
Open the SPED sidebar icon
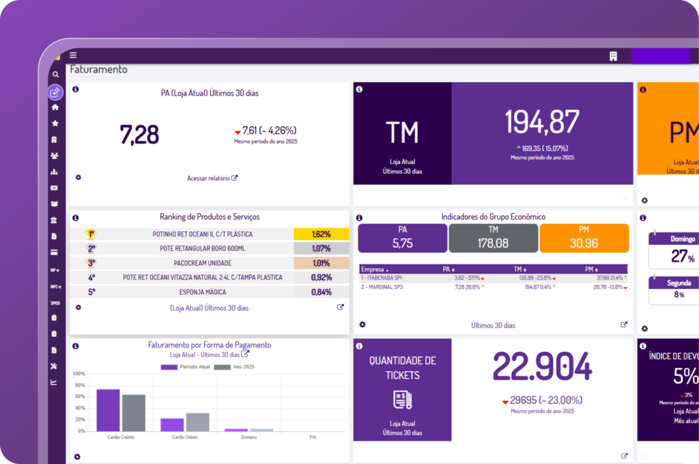pos(55,302)
